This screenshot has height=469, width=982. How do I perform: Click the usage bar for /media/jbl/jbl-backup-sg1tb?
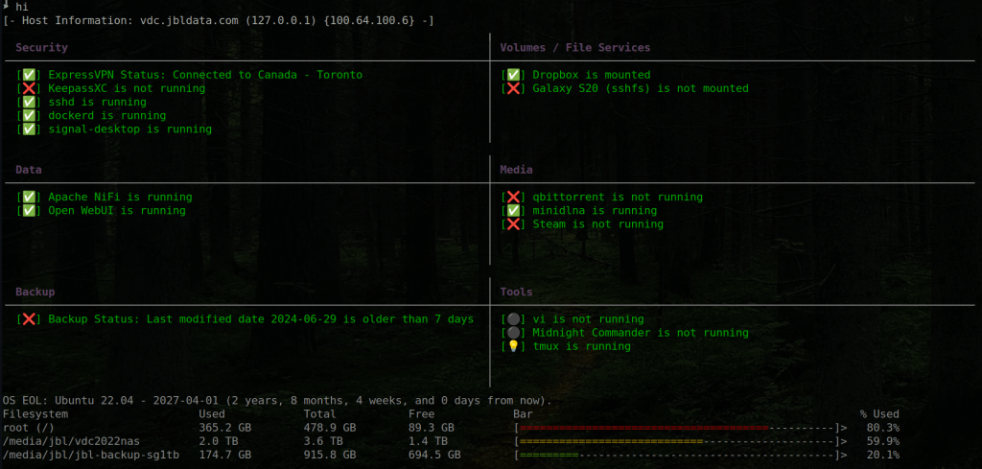coord(680,456)
